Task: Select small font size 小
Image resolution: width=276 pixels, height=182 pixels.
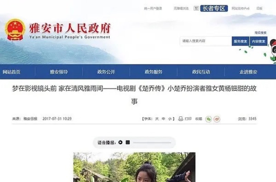Action: (170, 119)
